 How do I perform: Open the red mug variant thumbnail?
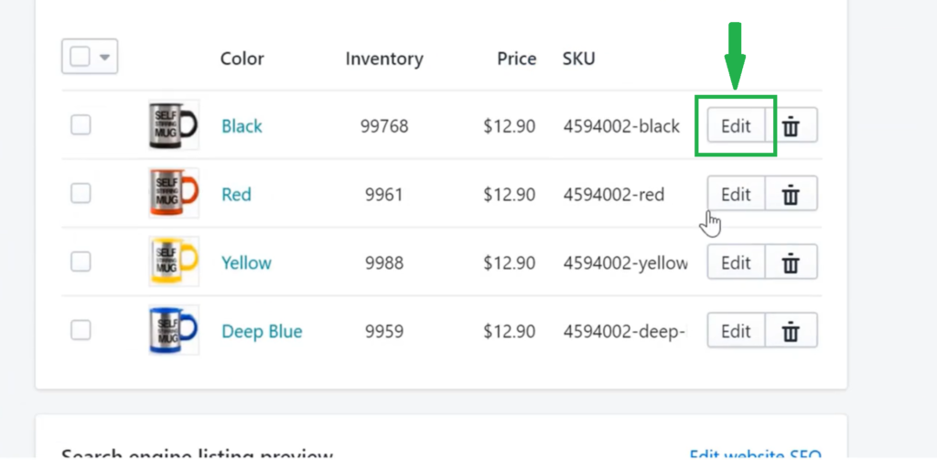coord(174,193)
